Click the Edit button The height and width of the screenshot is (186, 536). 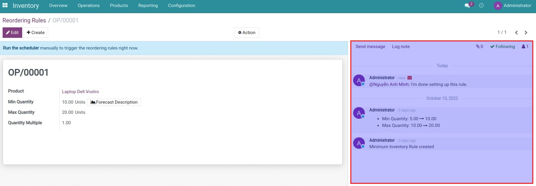[x=12, y=33]
